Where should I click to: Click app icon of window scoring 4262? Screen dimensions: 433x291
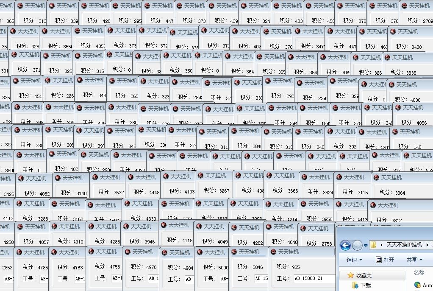pyautogui.click(x=233, y=227)
